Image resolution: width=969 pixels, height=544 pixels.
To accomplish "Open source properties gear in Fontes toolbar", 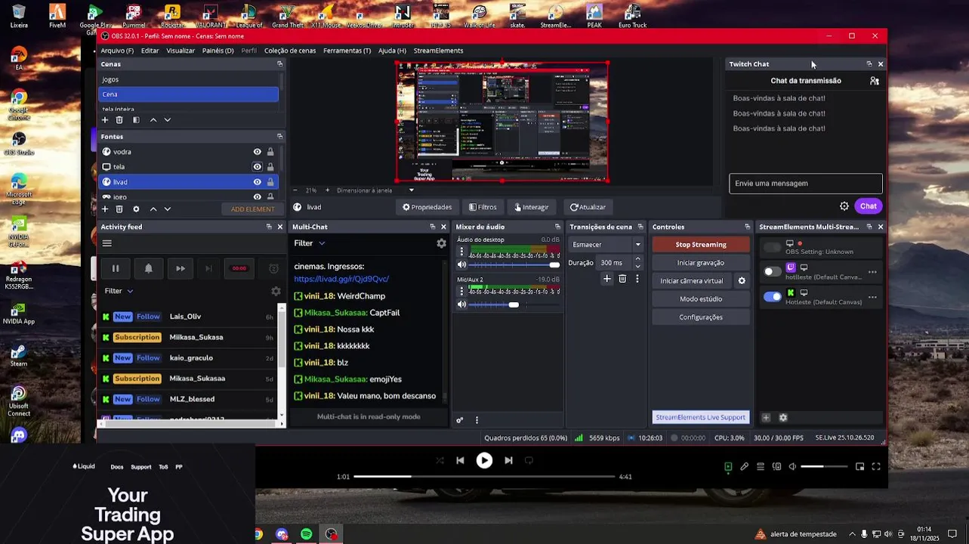I will (x=136, y=209).
